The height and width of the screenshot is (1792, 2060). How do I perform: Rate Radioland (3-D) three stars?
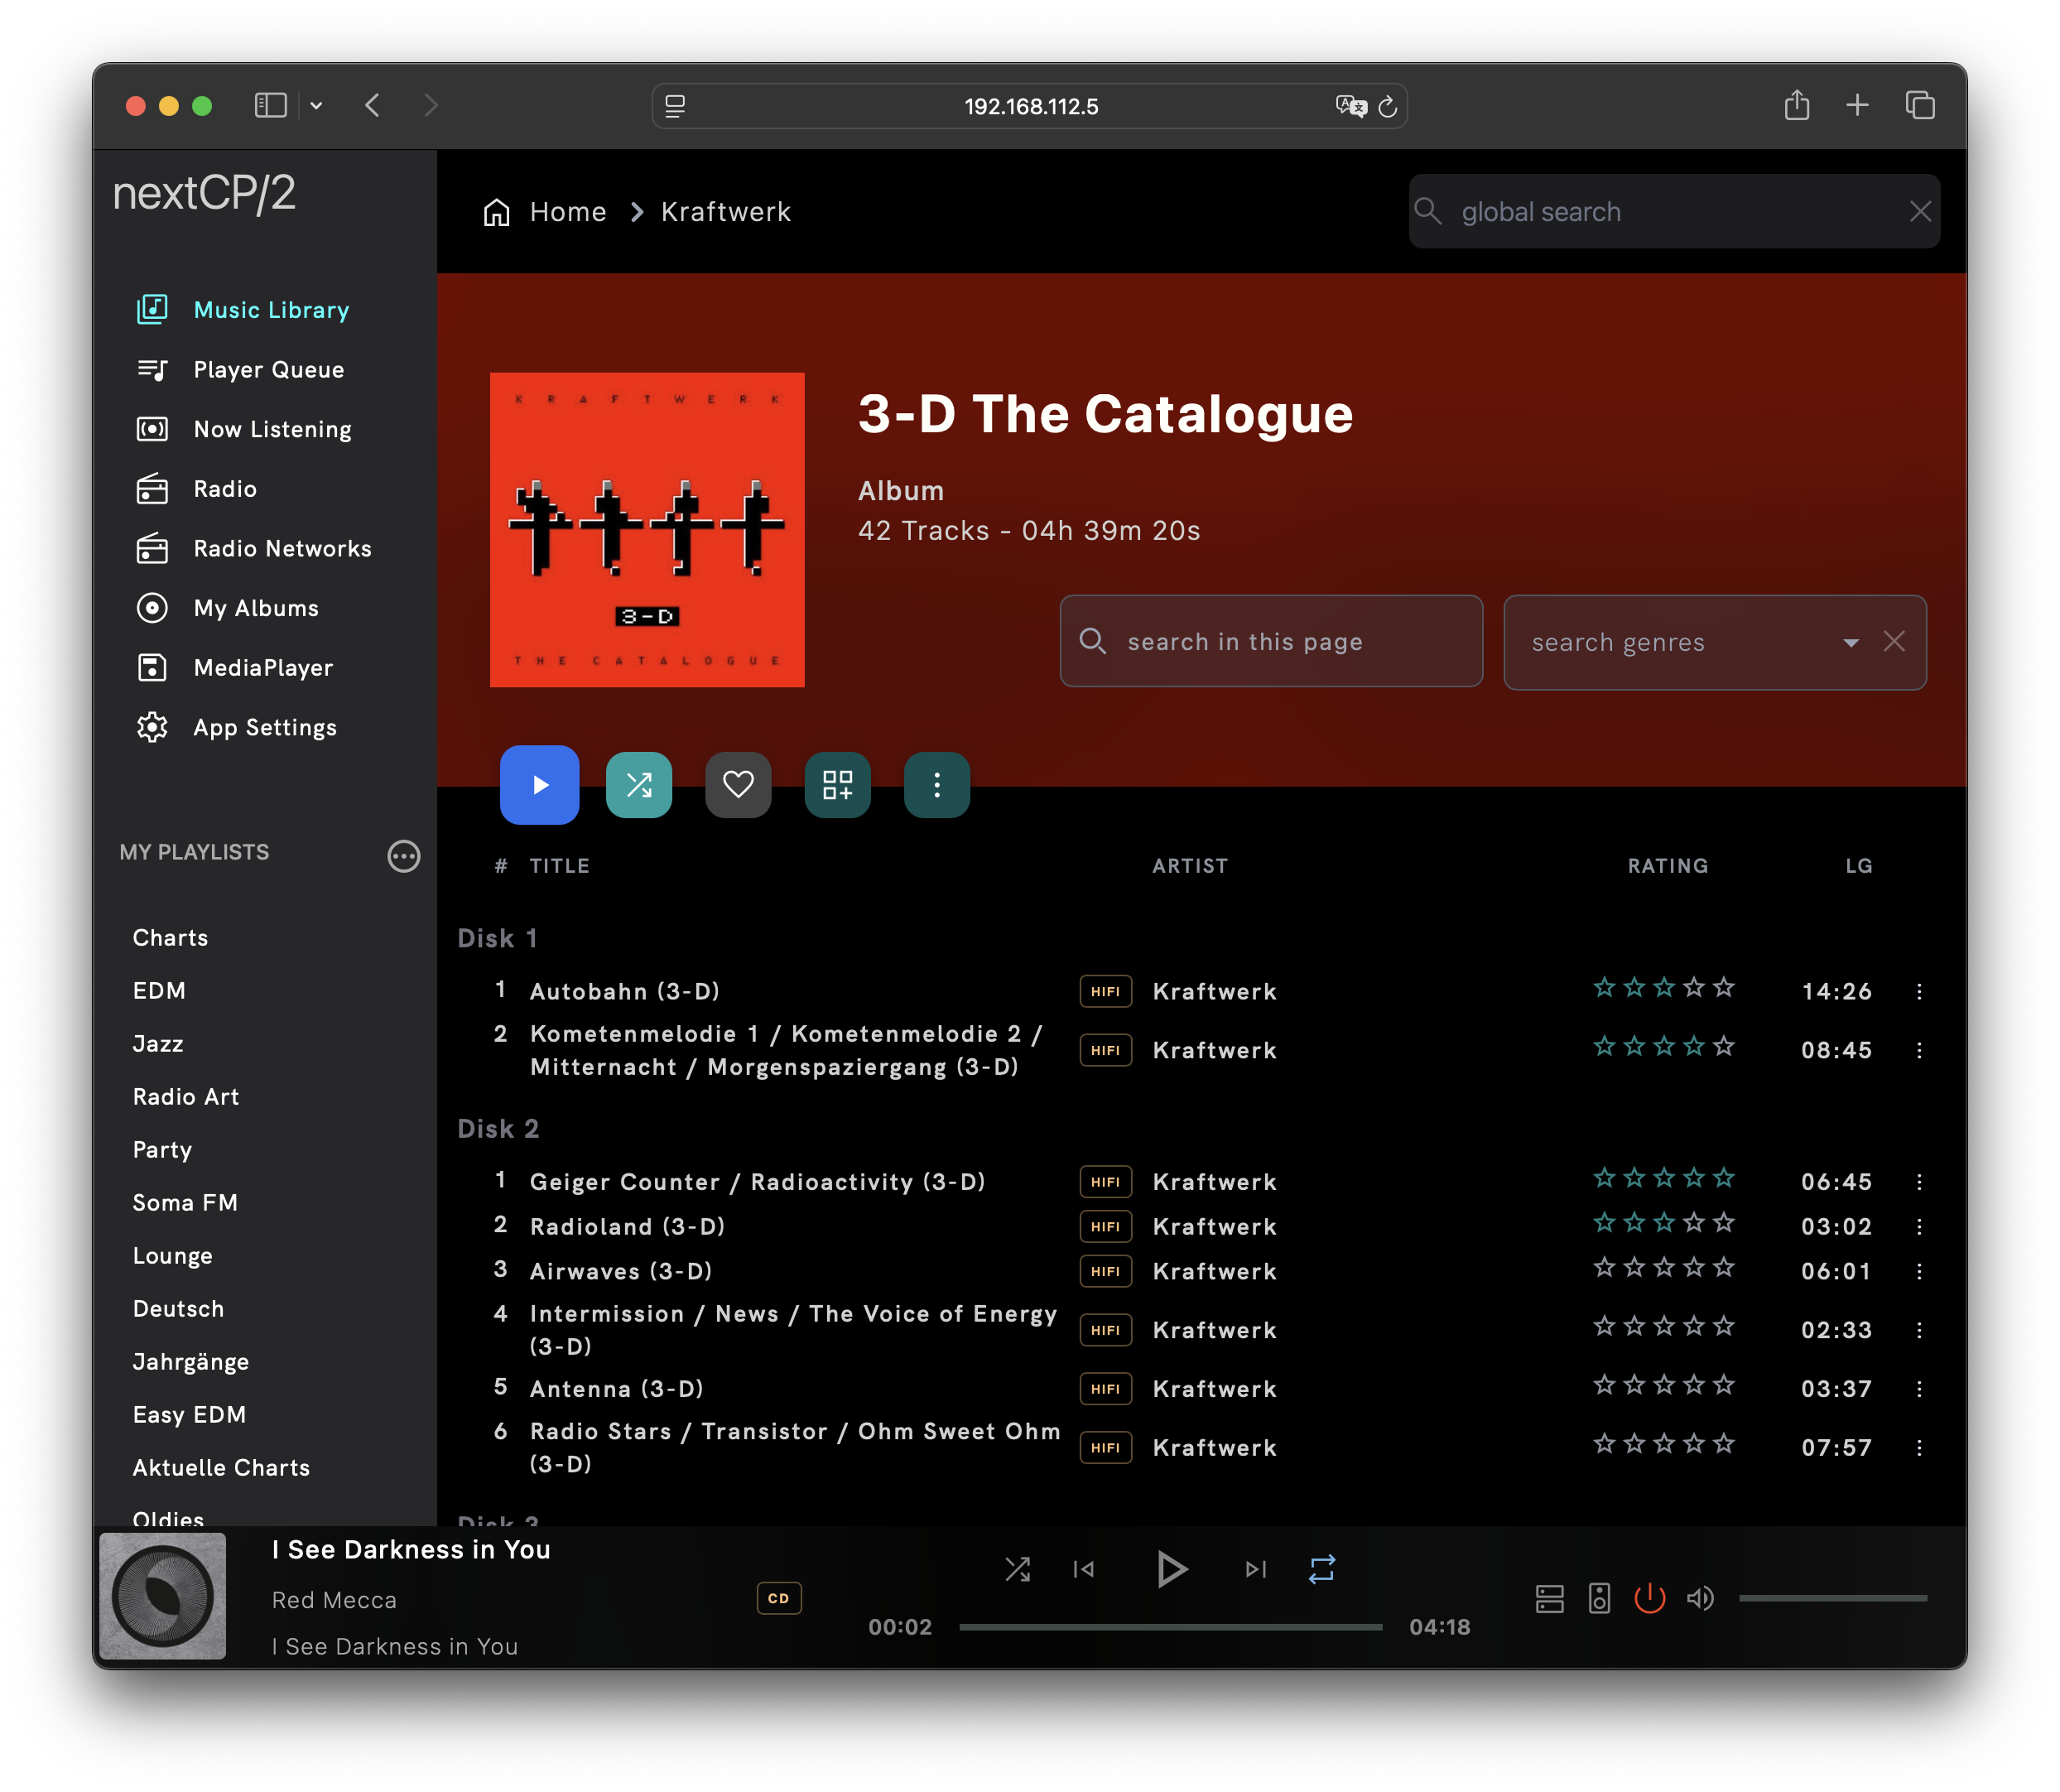coord(1664,1223)
